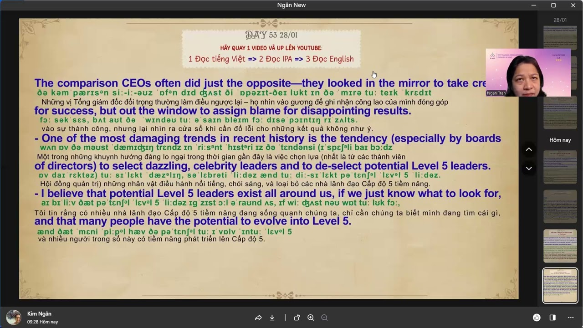Screen dimensions: 583x328
Task: Click the 28/01 date label in sidebar
Action: [560, 20]
